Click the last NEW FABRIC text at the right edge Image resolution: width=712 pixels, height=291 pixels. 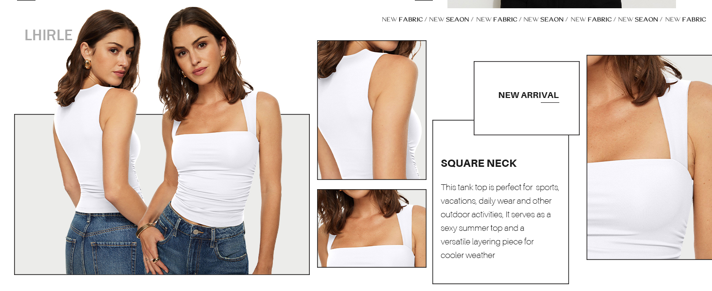[685, 19]
